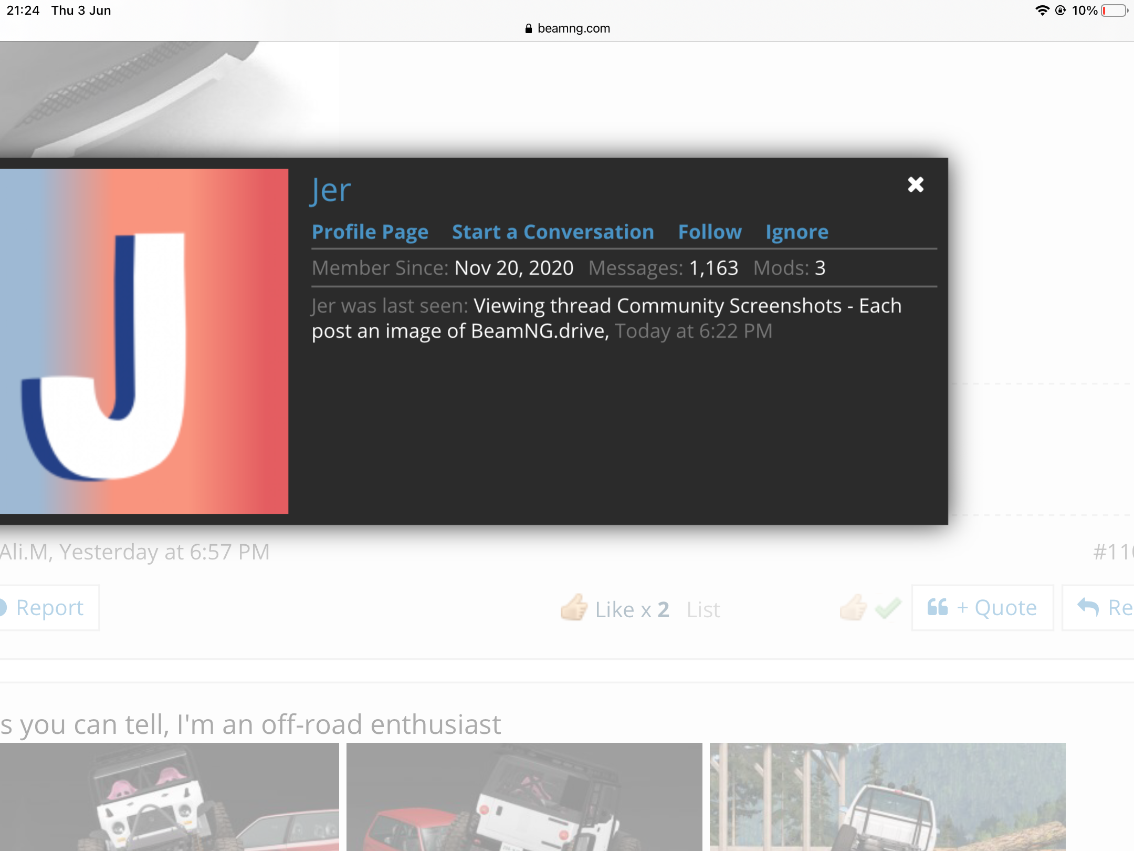Ignore the user Jer
This screenshot has width=1134, height=851.
pyautogui.click(x=797, y=232)
